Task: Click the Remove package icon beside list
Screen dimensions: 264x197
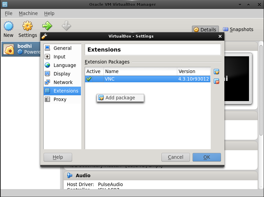Action: tap(217, 81)
